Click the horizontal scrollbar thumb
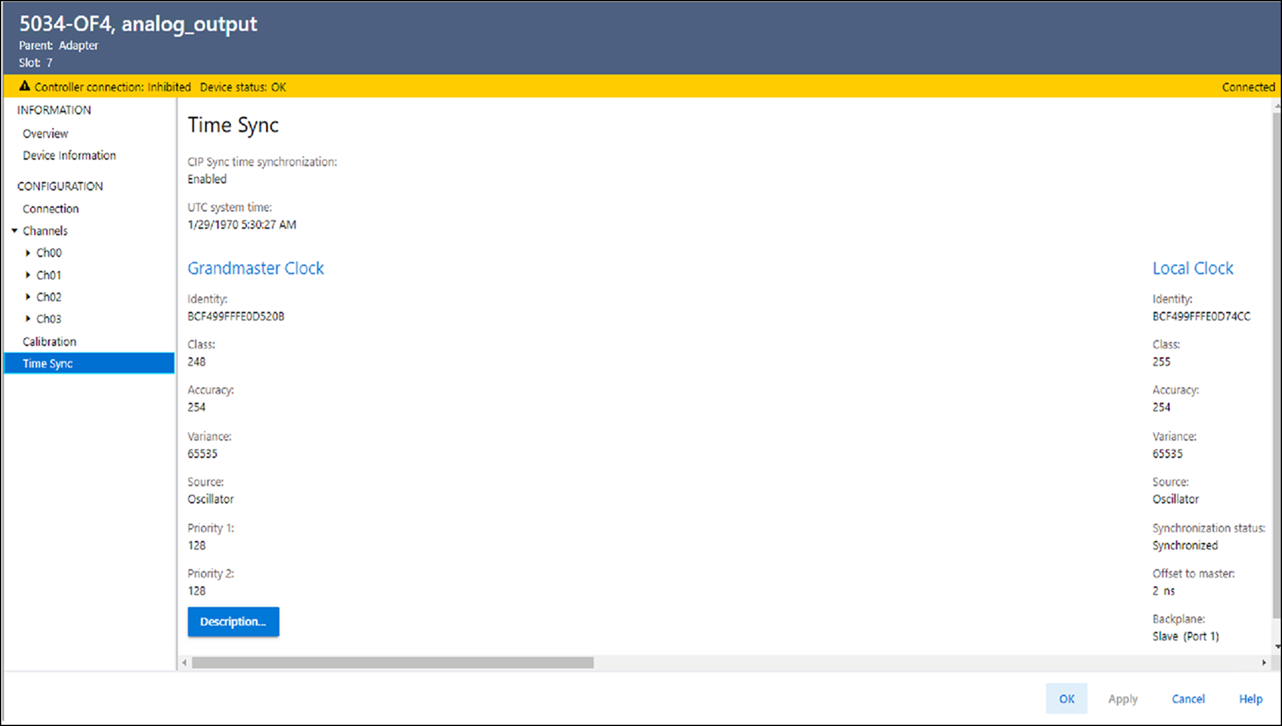 (392, 662)
